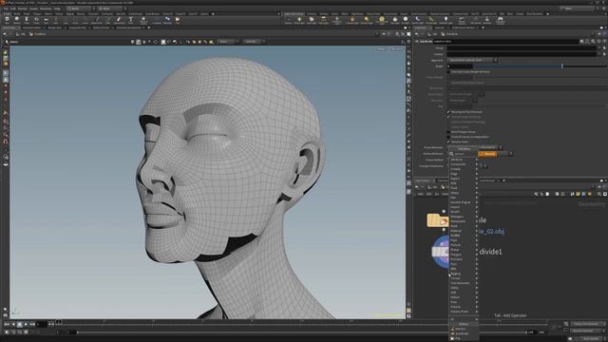Screen dimensions: 608x342
Task: Select the Grid shelf tool
Action: [46, 20]
